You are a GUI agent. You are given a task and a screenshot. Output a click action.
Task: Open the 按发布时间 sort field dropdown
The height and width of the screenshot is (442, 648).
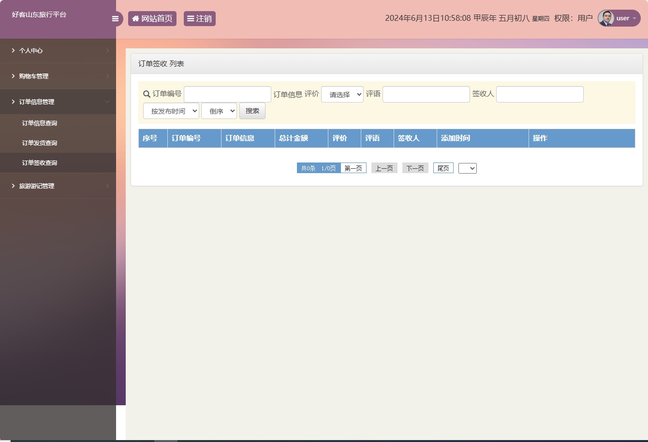click(x=171, y=110)
